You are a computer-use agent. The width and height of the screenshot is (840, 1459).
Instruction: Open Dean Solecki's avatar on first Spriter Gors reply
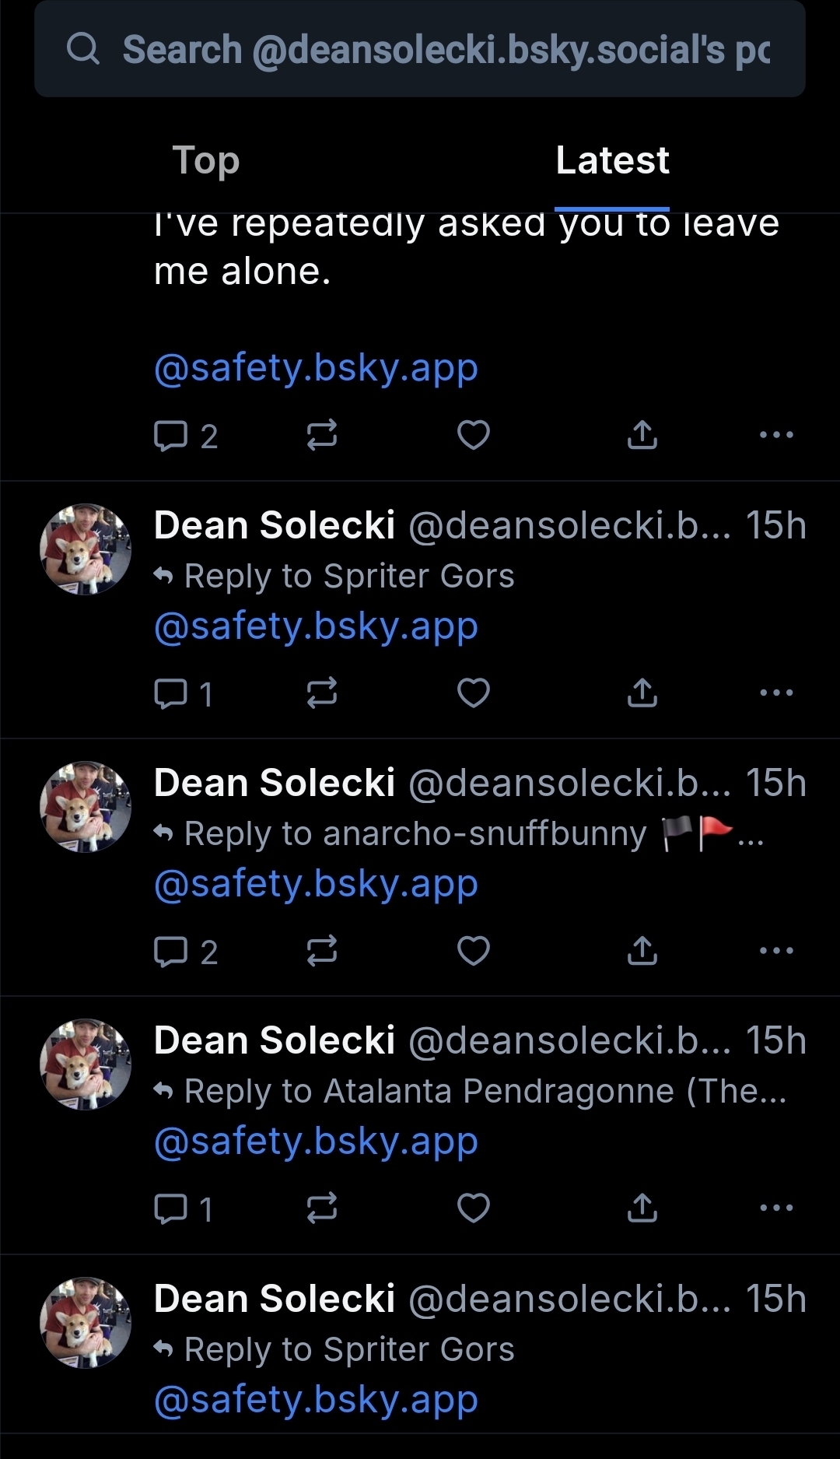pyautogui.click(x=86, y=549)
